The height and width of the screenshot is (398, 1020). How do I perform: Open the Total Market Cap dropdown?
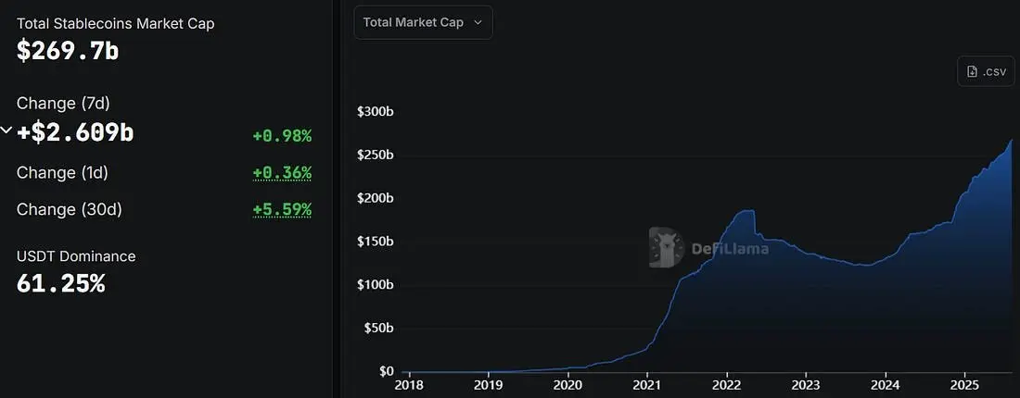point(423,22)
